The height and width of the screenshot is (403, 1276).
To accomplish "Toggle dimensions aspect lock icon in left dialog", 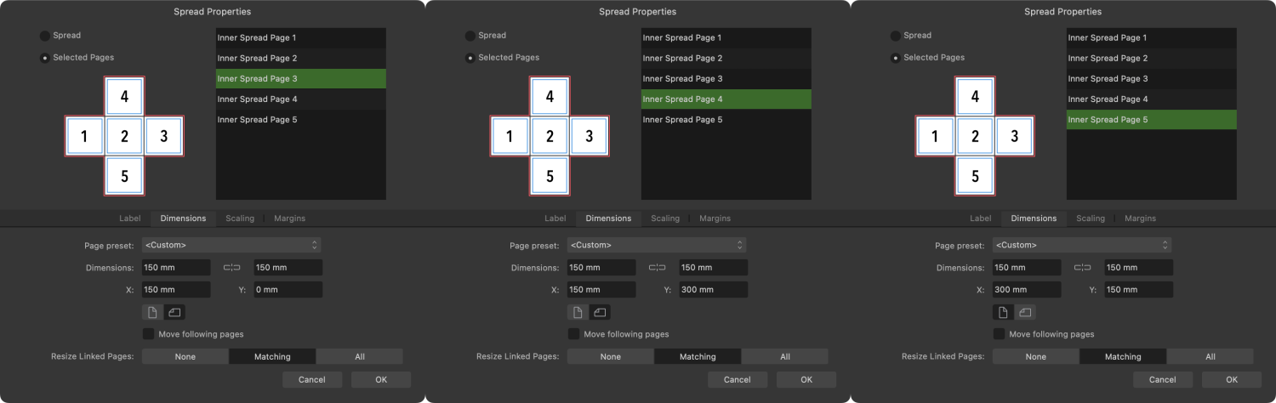I will tap(232, 268).
